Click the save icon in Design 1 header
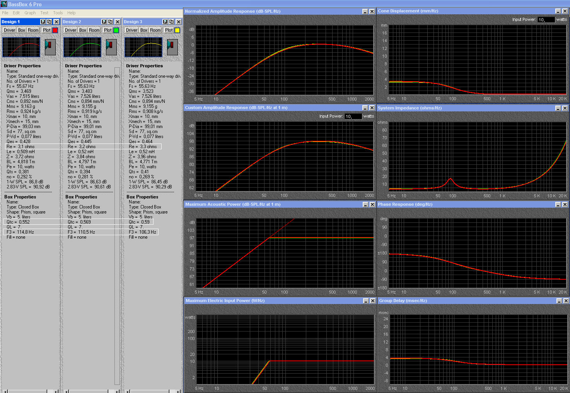Viewport: 570px width, 393px height. click(43, 22)
